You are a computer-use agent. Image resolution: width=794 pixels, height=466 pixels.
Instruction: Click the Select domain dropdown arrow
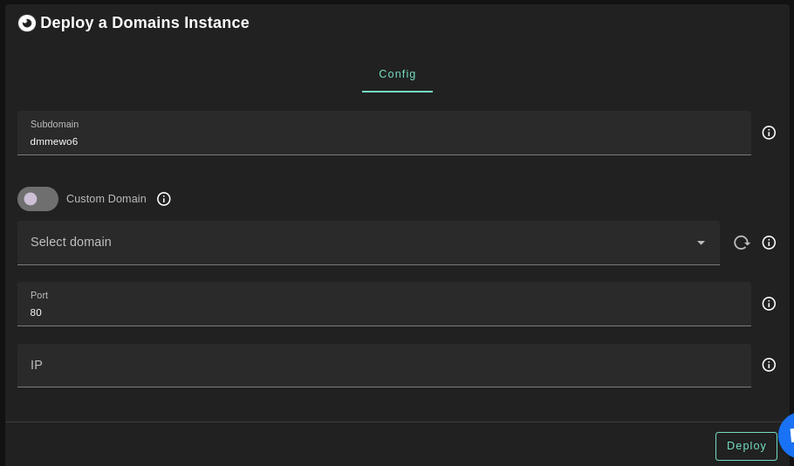point(701,243)
